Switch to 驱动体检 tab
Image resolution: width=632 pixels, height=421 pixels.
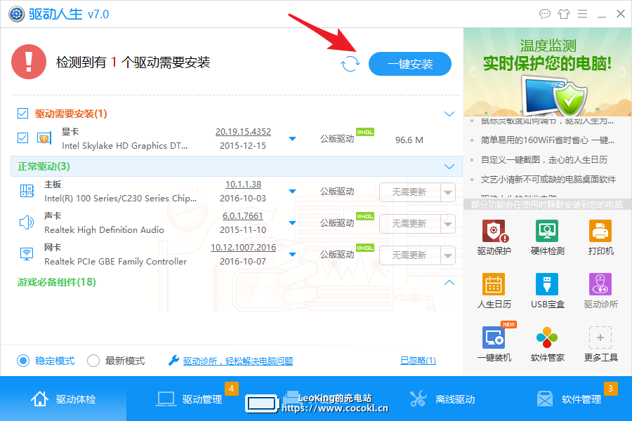(x=63, y=399)
